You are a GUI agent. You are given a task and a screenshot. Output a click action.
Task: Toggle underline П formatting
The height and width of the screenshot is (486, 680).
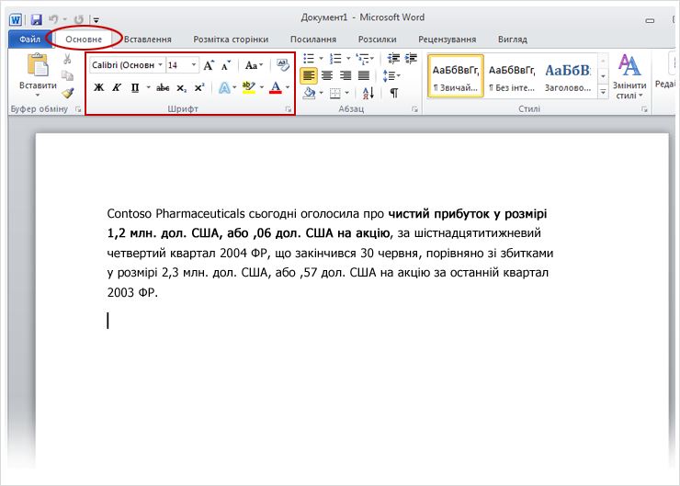(135, 87)
